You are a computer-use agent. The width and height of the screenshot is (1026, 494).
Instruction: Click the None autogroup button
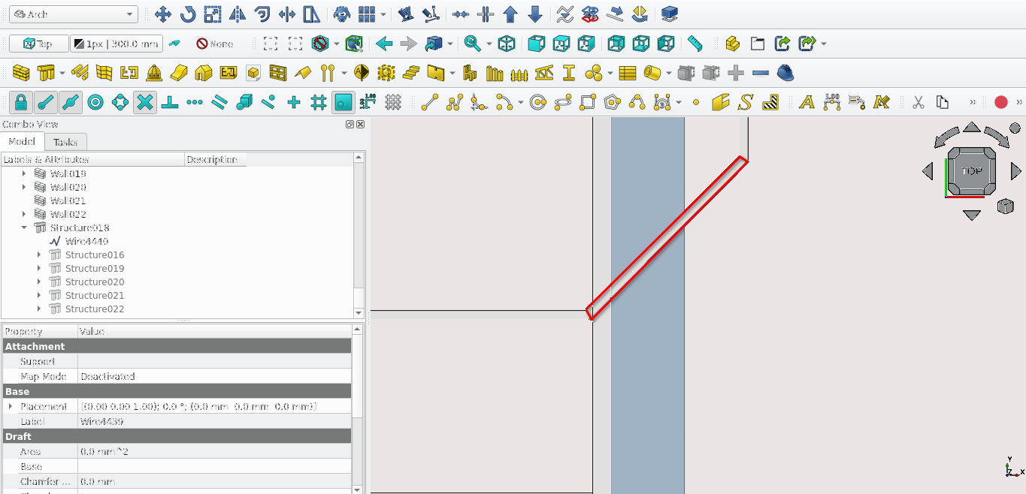[x=215, y=44]
